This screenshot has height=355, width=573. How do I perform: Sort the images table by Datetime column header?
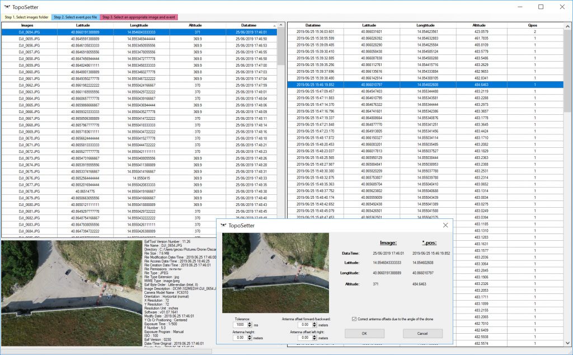coord(249,25)
